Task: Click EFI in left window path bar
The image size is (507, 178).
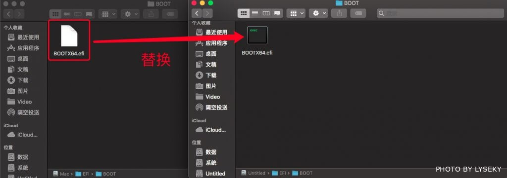Action: click(x=83, y=174)
